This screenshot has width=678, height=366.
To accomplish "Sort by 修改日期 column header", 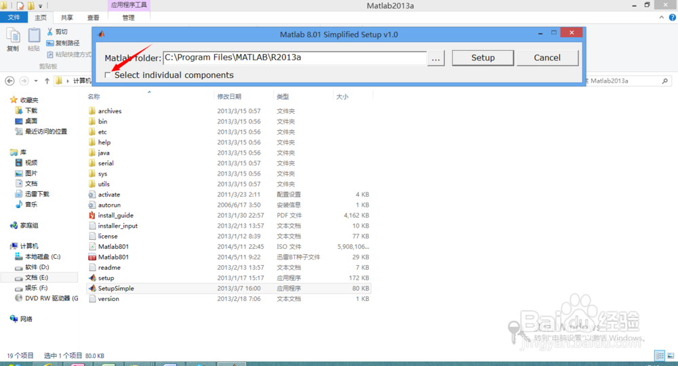I will [229, 97].
